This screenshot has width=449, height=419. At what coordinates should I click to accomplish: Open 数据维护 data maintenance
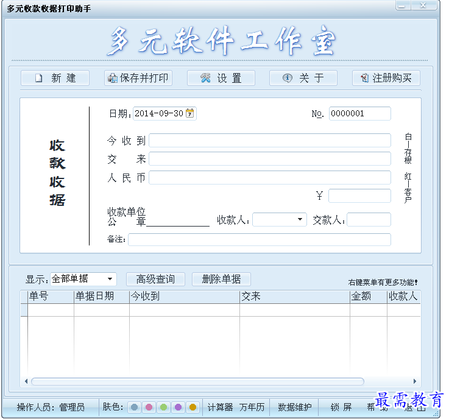(294, 407)
